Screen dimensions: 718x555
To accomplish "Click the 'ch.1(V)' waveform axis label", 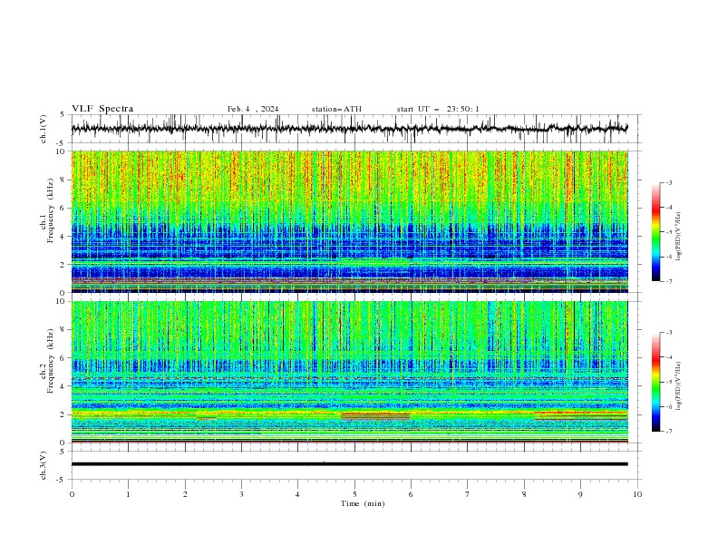I will 44,129.
